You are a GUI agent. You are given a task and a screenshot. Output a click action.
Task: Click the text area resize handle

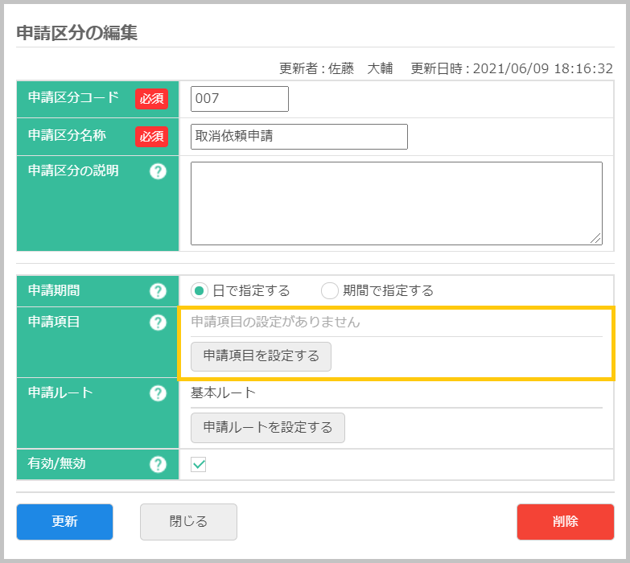(596, 239)
